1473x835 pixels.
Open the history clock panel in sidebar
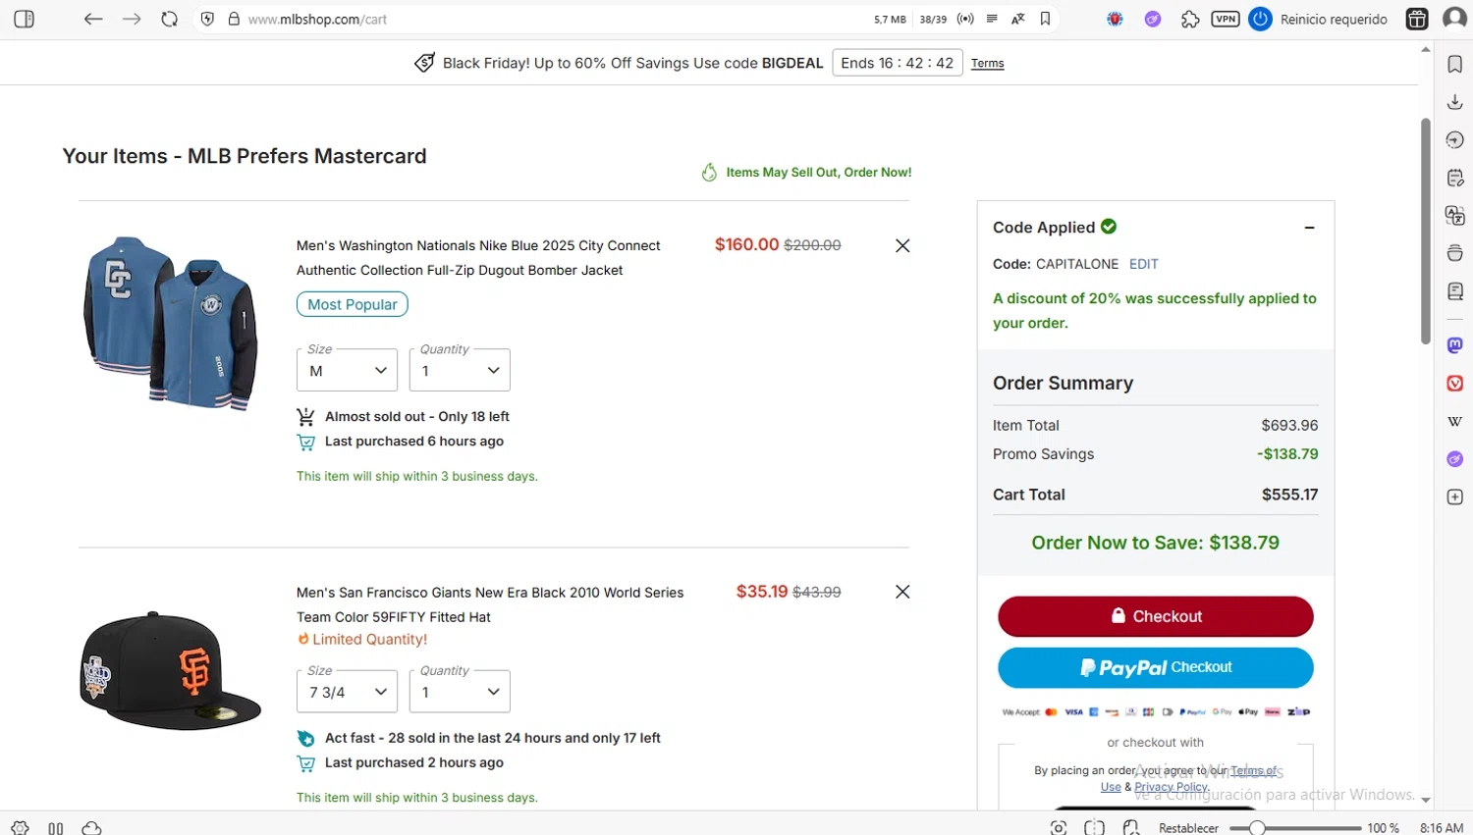click(1455, 140)
